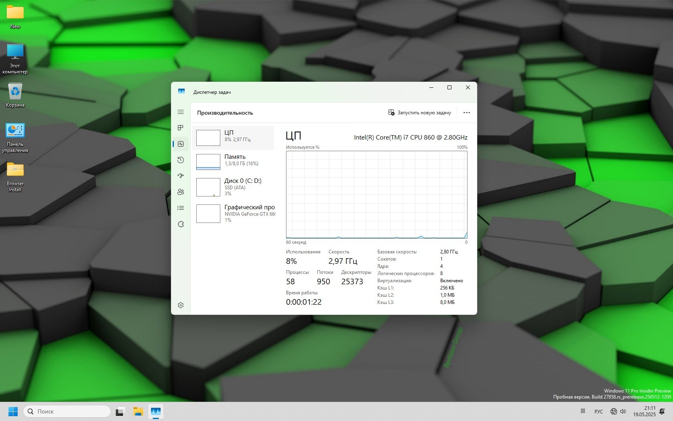Open the Services puzzle-piece sidebar icon

pyautogui.click(x=181, y=224)
